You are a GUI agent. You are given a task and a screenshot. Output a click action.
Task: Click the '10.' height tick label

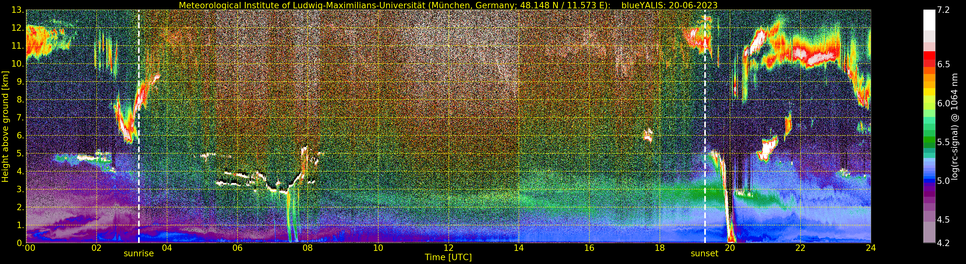(18, 64)
